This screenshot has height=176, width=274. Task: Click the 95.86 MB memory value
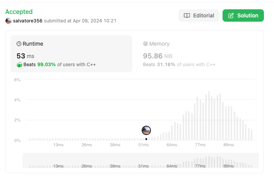(158, 56)
